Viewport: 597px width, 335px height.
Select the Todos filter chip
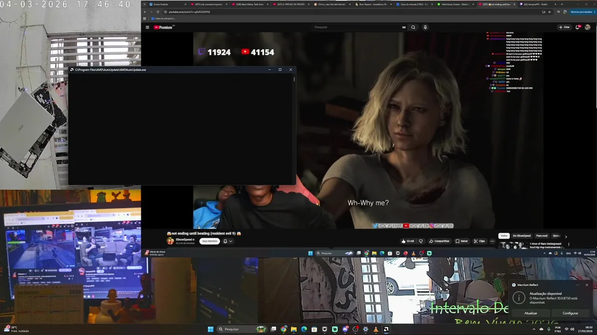tap(504, 236)
